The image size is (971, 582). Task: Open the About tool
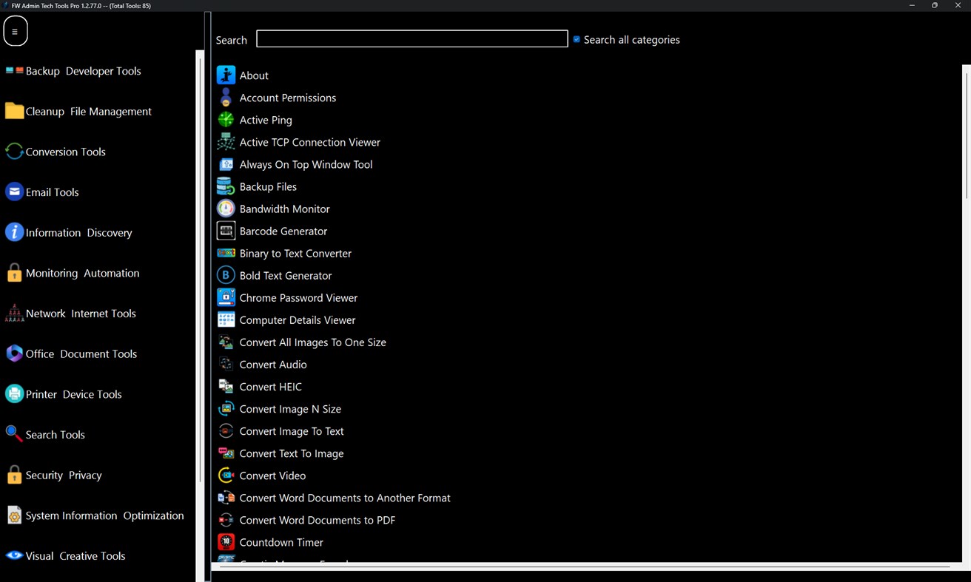(x=254, y=75)
